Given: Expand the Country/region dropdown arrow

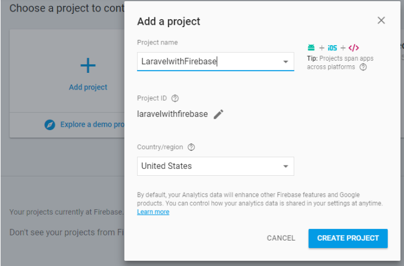Looking at the screenshot, I should click(286, 167).
